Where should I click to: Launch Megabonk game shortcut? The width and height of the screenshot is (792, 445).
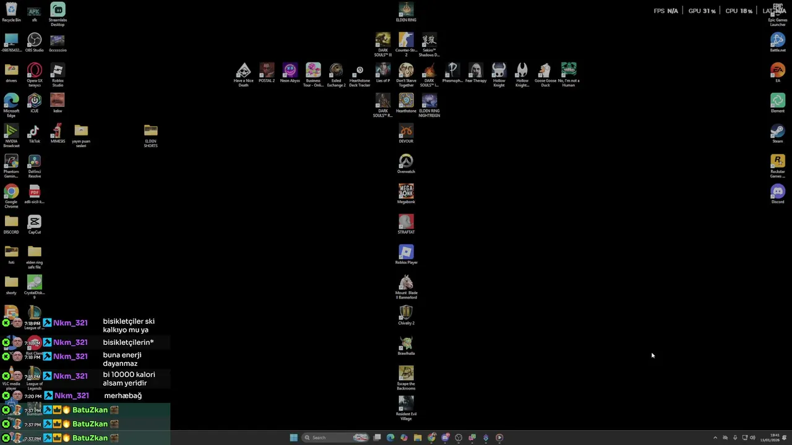[x=406, y=194]
